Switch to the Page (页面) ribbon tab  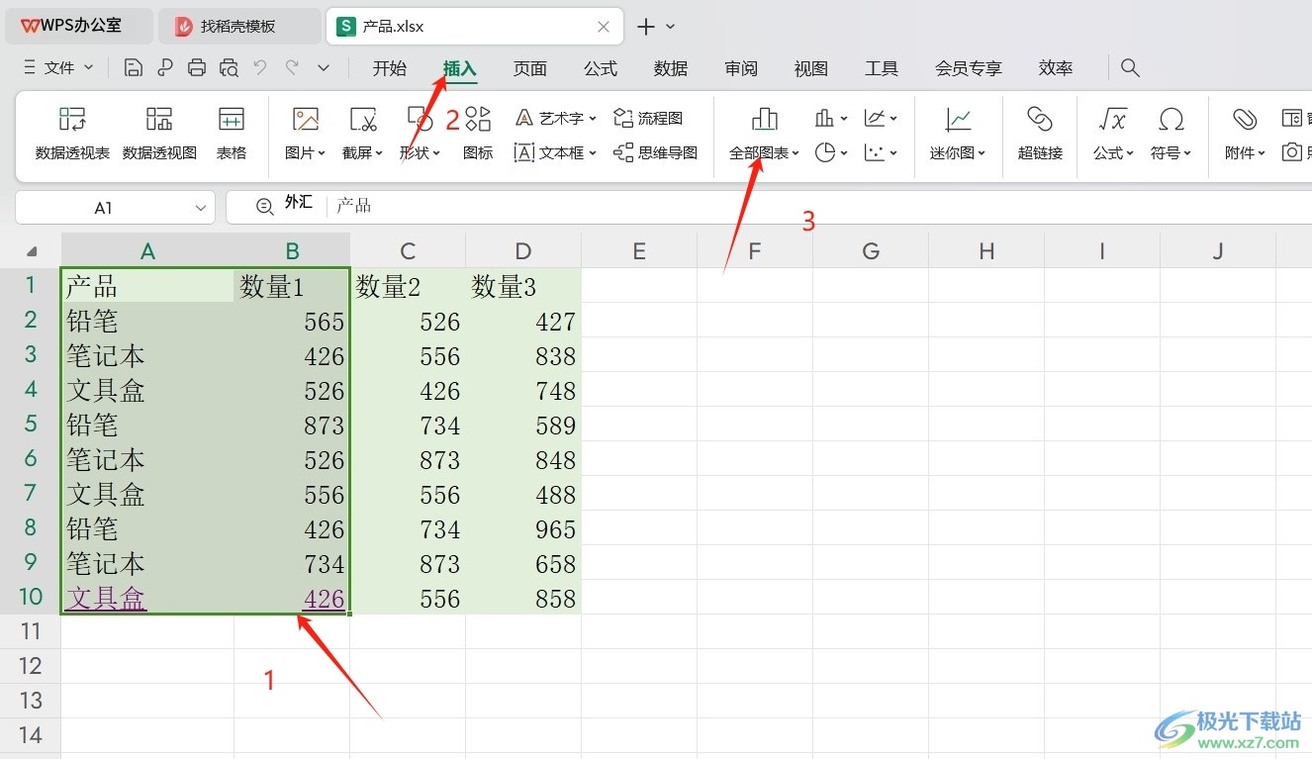coord(530,68)
